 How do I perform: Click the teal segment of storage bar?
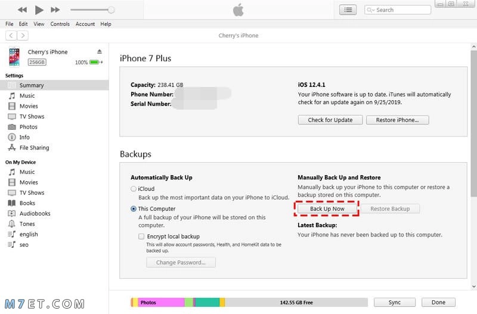coord(207,303)
